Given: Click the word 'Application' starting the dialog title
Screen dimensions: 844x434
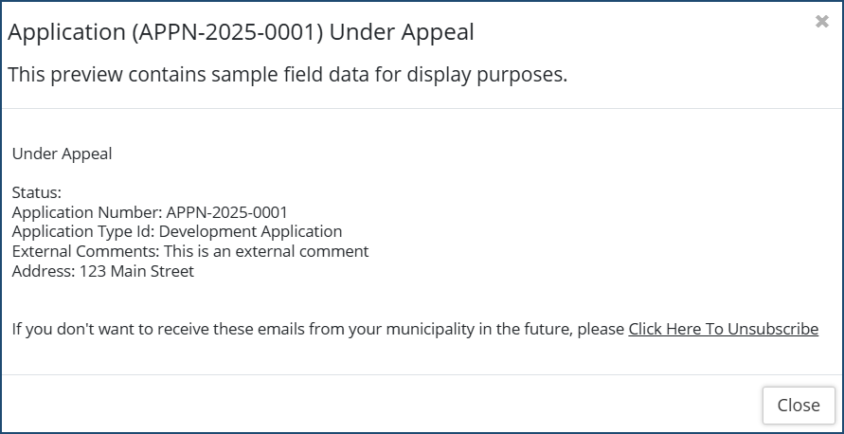Looking at the screenshot, I should (66, 32).
